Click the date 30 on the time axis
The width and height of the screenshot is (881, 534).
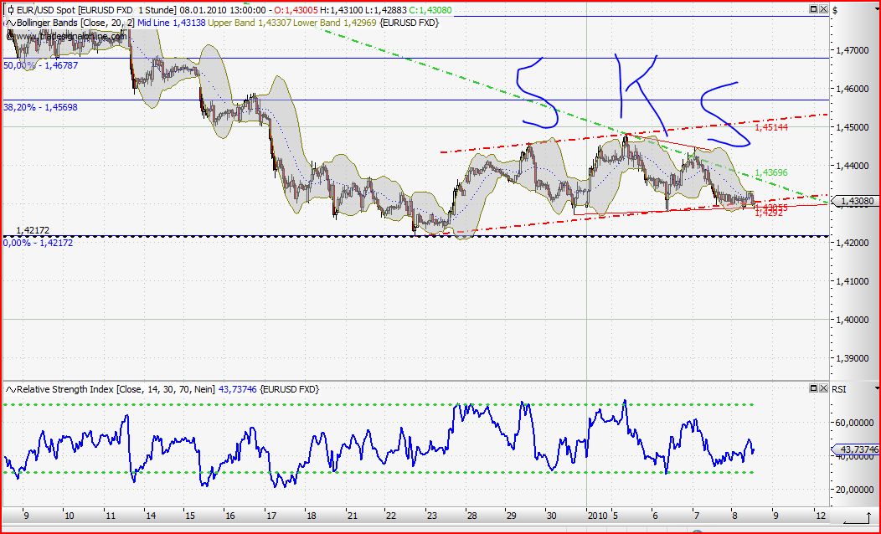pyautogui.click(x=551, y=516)
